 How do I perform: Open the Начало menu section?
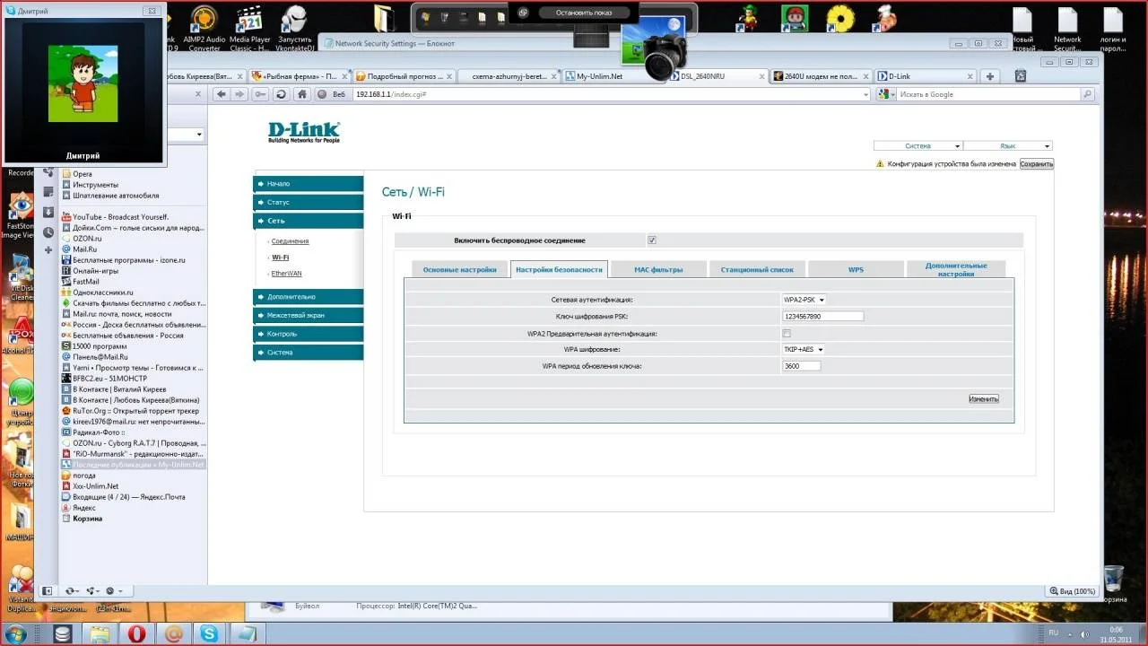click(309, 184)
